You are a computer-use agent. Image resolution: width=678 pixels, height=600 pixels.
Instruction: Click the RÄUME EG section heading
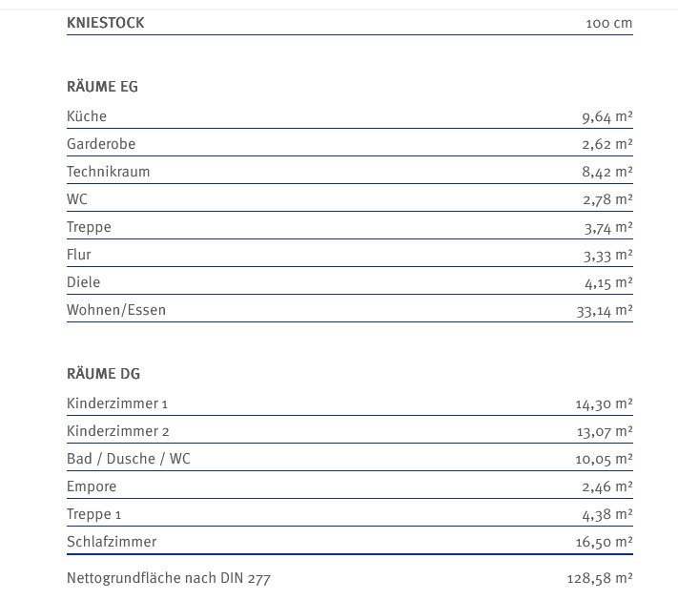tap(103, 86)
